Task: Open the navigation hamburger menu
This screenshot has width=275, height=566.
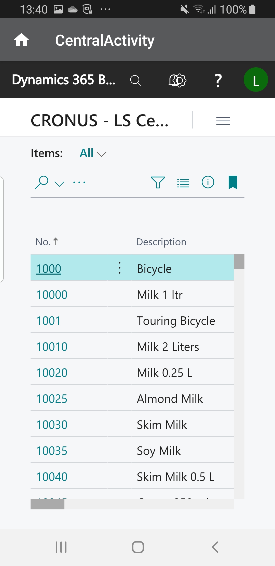Action: coord(223,121)
